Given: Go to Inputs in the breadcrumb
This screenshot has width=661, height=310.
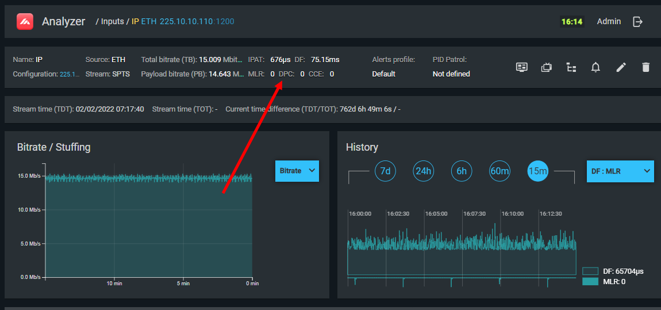Looking at the screenshot, I should [112, 22].
